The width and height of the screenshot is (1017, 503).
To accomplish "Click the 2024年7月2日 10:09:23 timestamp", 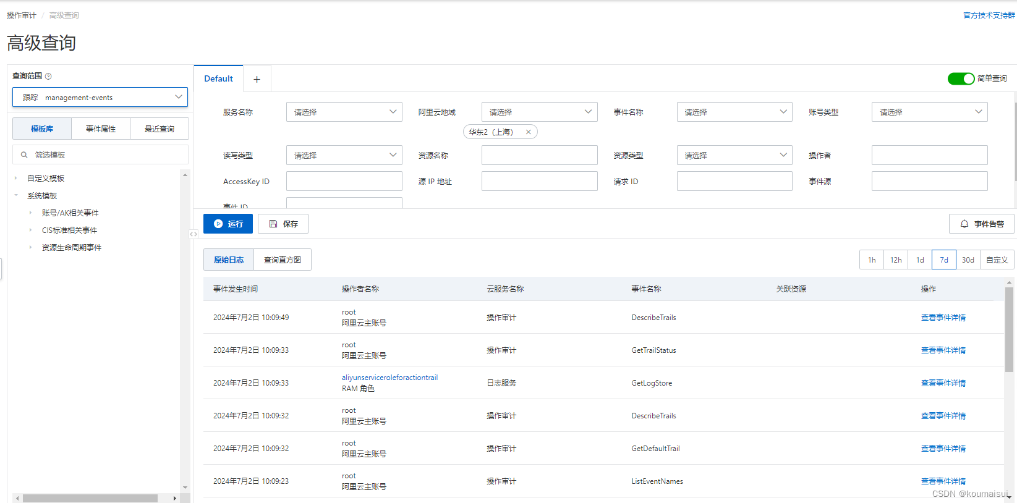I will coord(251,481).
